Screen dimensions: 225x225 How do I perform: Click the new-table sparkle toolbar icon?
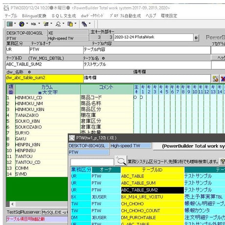46,24
